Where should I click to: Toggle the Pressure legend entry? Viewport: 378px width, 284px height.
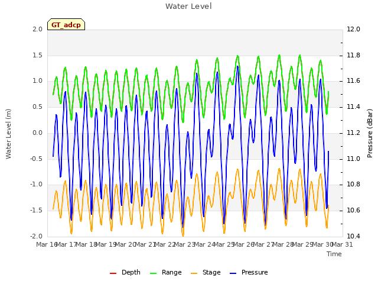point(249,272)
